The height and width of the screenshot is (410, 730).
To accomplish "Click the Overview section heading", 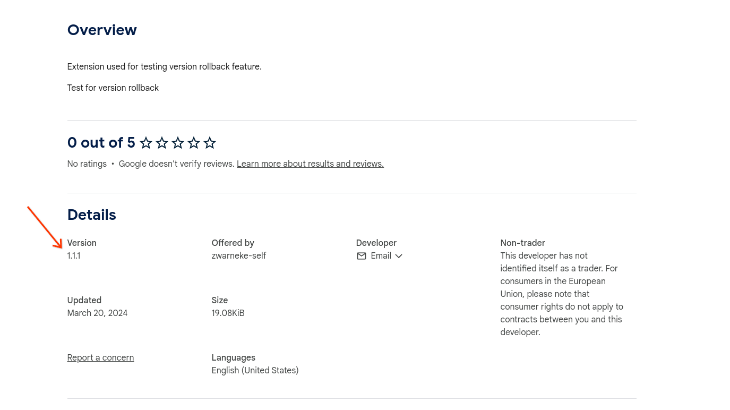I will pos(102,30).
